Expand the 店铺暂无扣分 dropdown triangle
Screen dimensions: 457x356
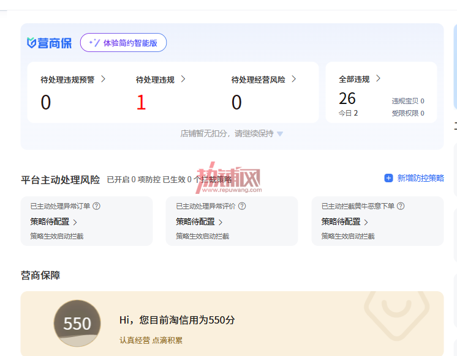point(280,134)
